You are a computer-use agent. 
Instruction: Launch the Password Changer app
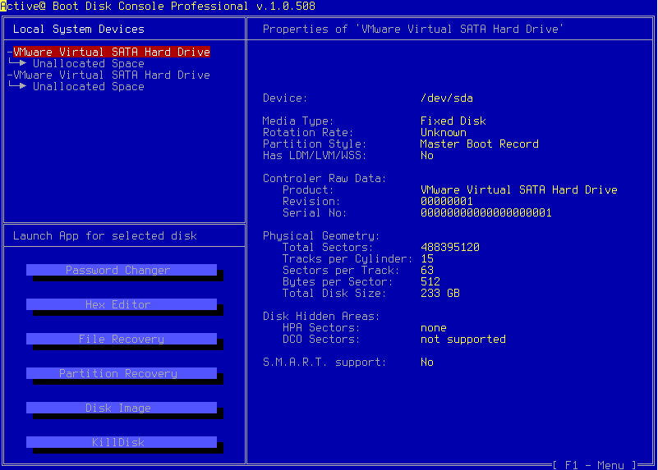click(x=122, y=270)
